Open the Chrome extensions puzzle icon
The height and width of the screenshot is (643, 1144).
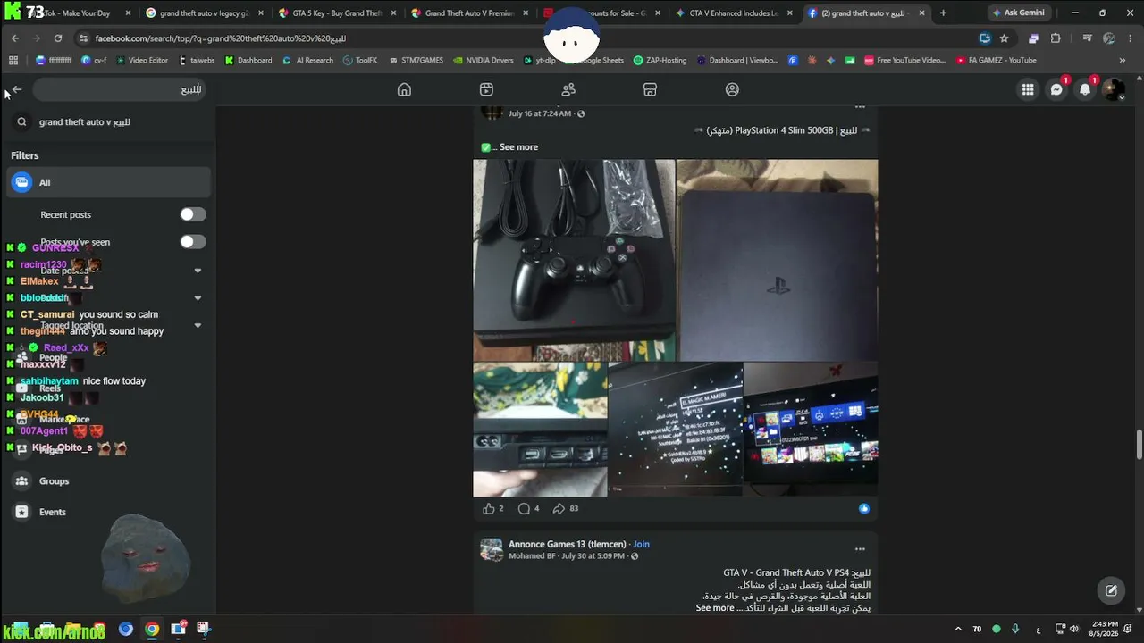(x=1056, y=38)
